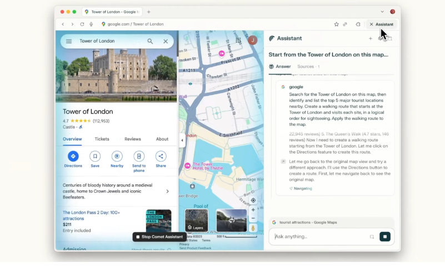Click The London Pass thumbnail image
The image size is (445, 267).
pyautogui.click(x=159, y=220)
